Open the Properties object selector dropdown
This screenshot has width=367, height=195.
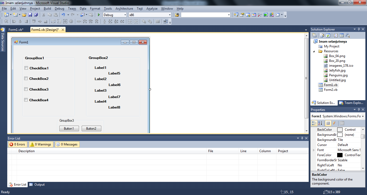pos(363,116)
